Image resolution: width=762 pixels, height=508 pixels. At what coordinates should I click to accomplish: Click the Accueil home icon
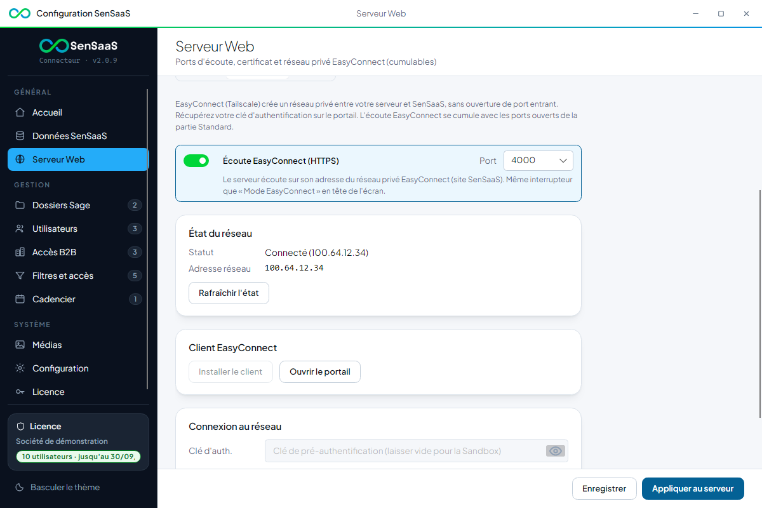point(20,112)
